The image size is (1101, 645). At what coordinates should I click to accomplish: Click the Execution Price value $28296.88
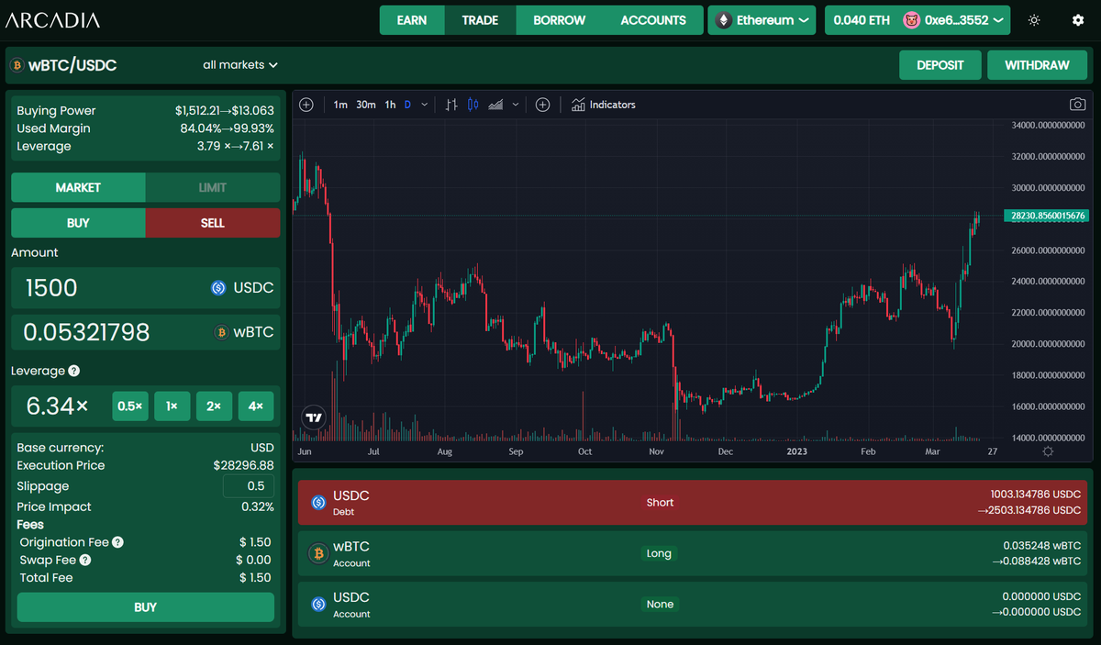pos(243,465)
